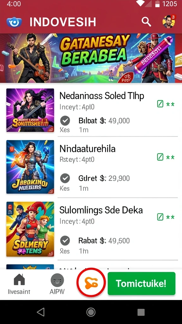Tap the blue camera logo icon
This screenshot has width=182, height=324.
[14, 22]
